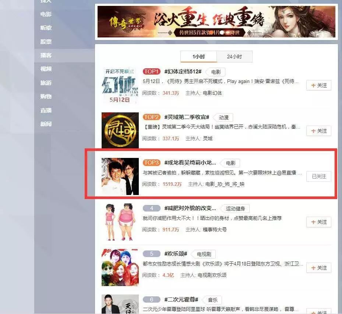Image resolution: width=342 pixels, height=314 pixels.
Task: Open 新闻 in the left sidebar
Action: [x=46, y=124]
